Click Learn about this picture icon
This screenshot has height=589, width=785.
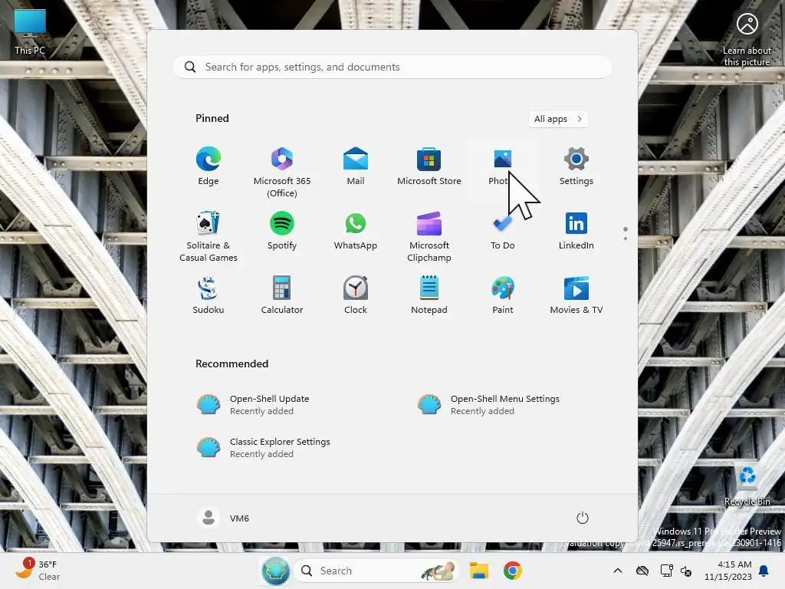pos(747,40)
